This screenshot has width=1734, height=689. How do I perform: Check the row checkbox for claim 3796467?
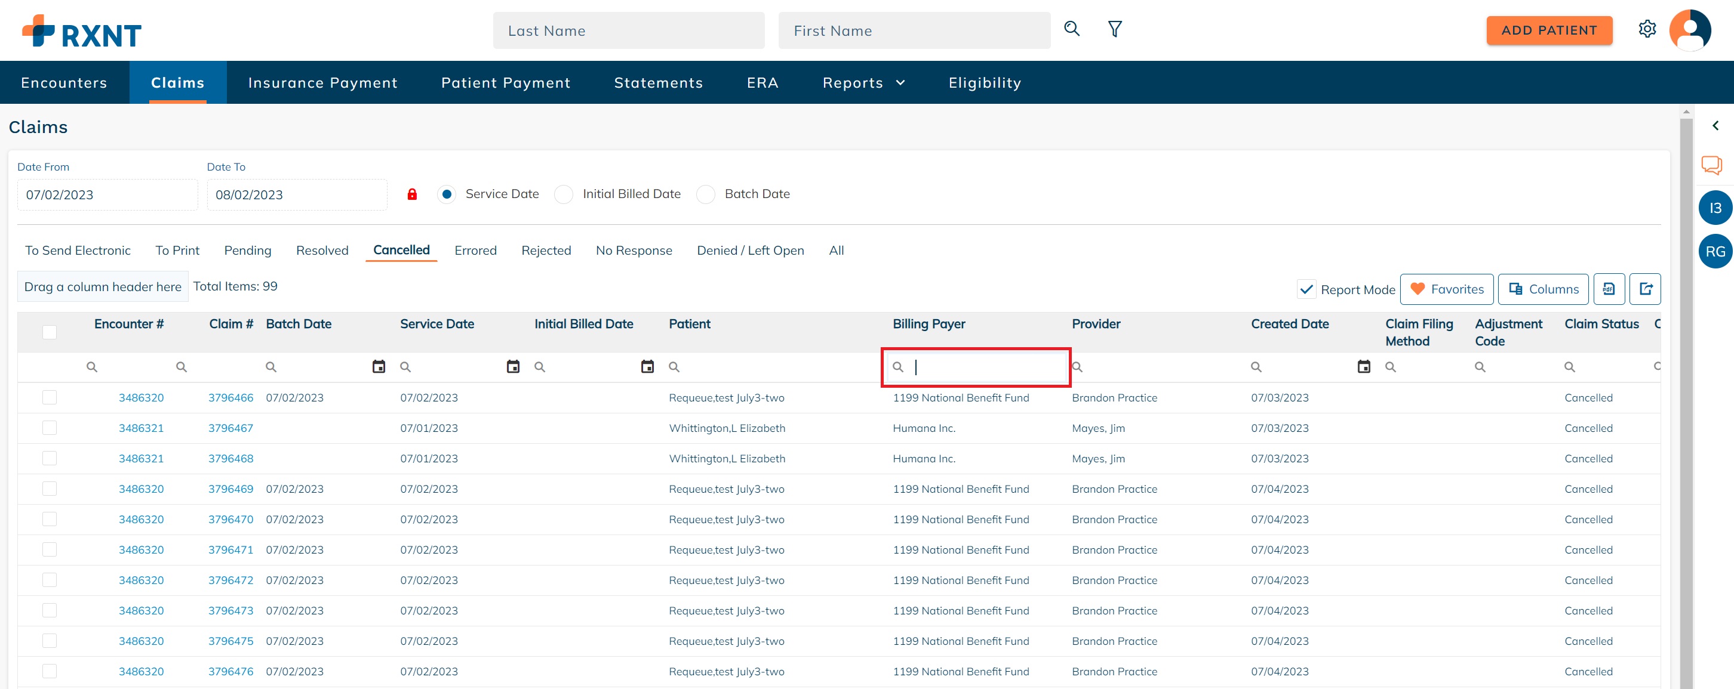49,428
